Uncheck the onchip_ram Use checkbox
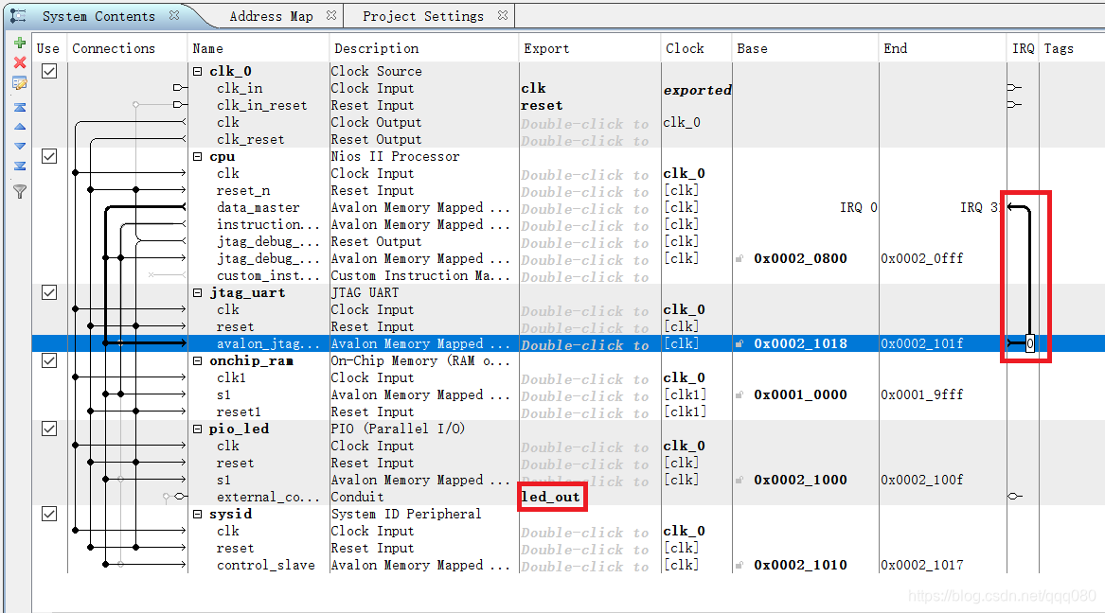The image size is (1105, 613). [49, 360]
